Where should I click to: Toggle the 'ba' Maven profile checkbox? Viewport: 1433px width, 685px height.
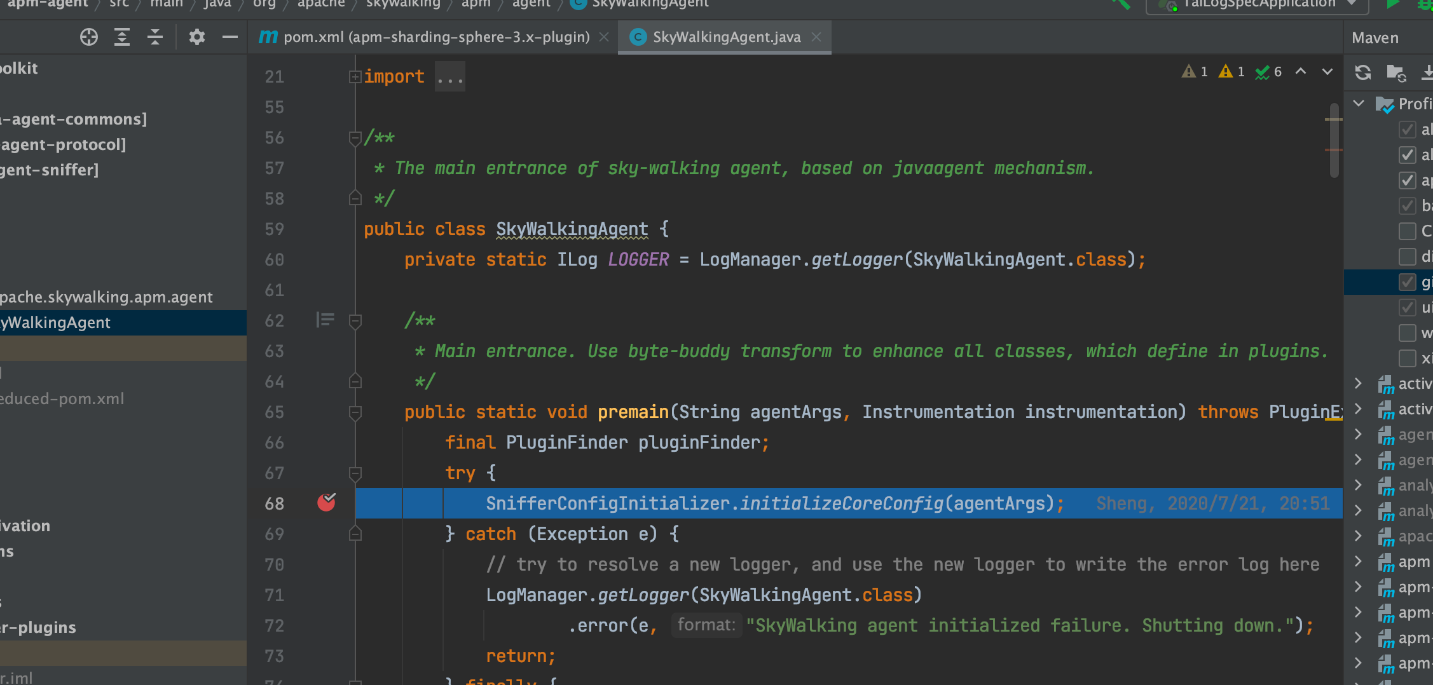pyautogui.click(x=1408, y=206)
